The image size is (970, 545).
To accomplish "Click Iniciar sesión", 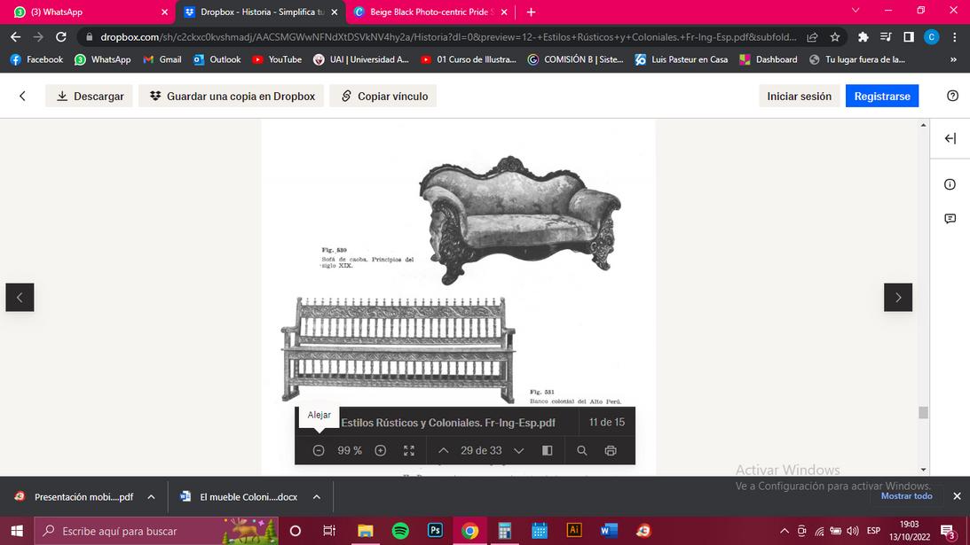I will (800, 96).
